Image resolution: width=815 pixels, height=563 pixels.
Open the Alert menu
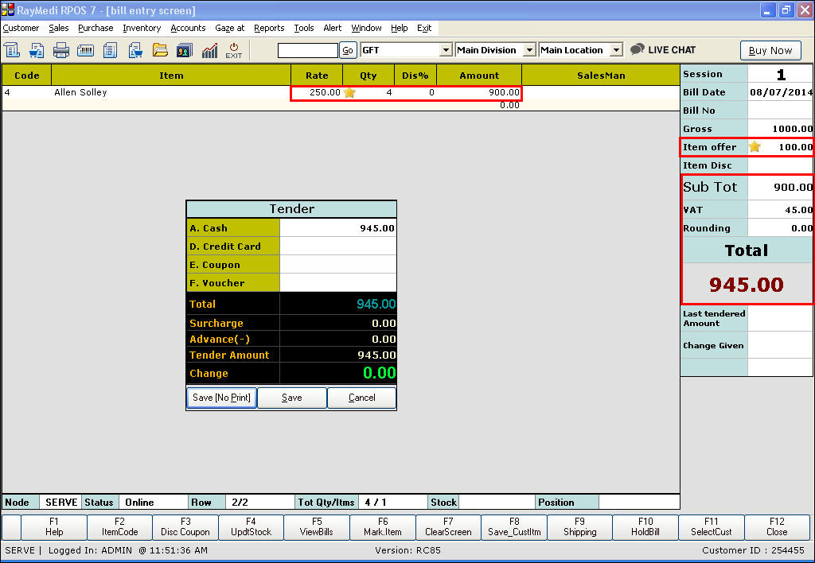(x=333, y=28)
